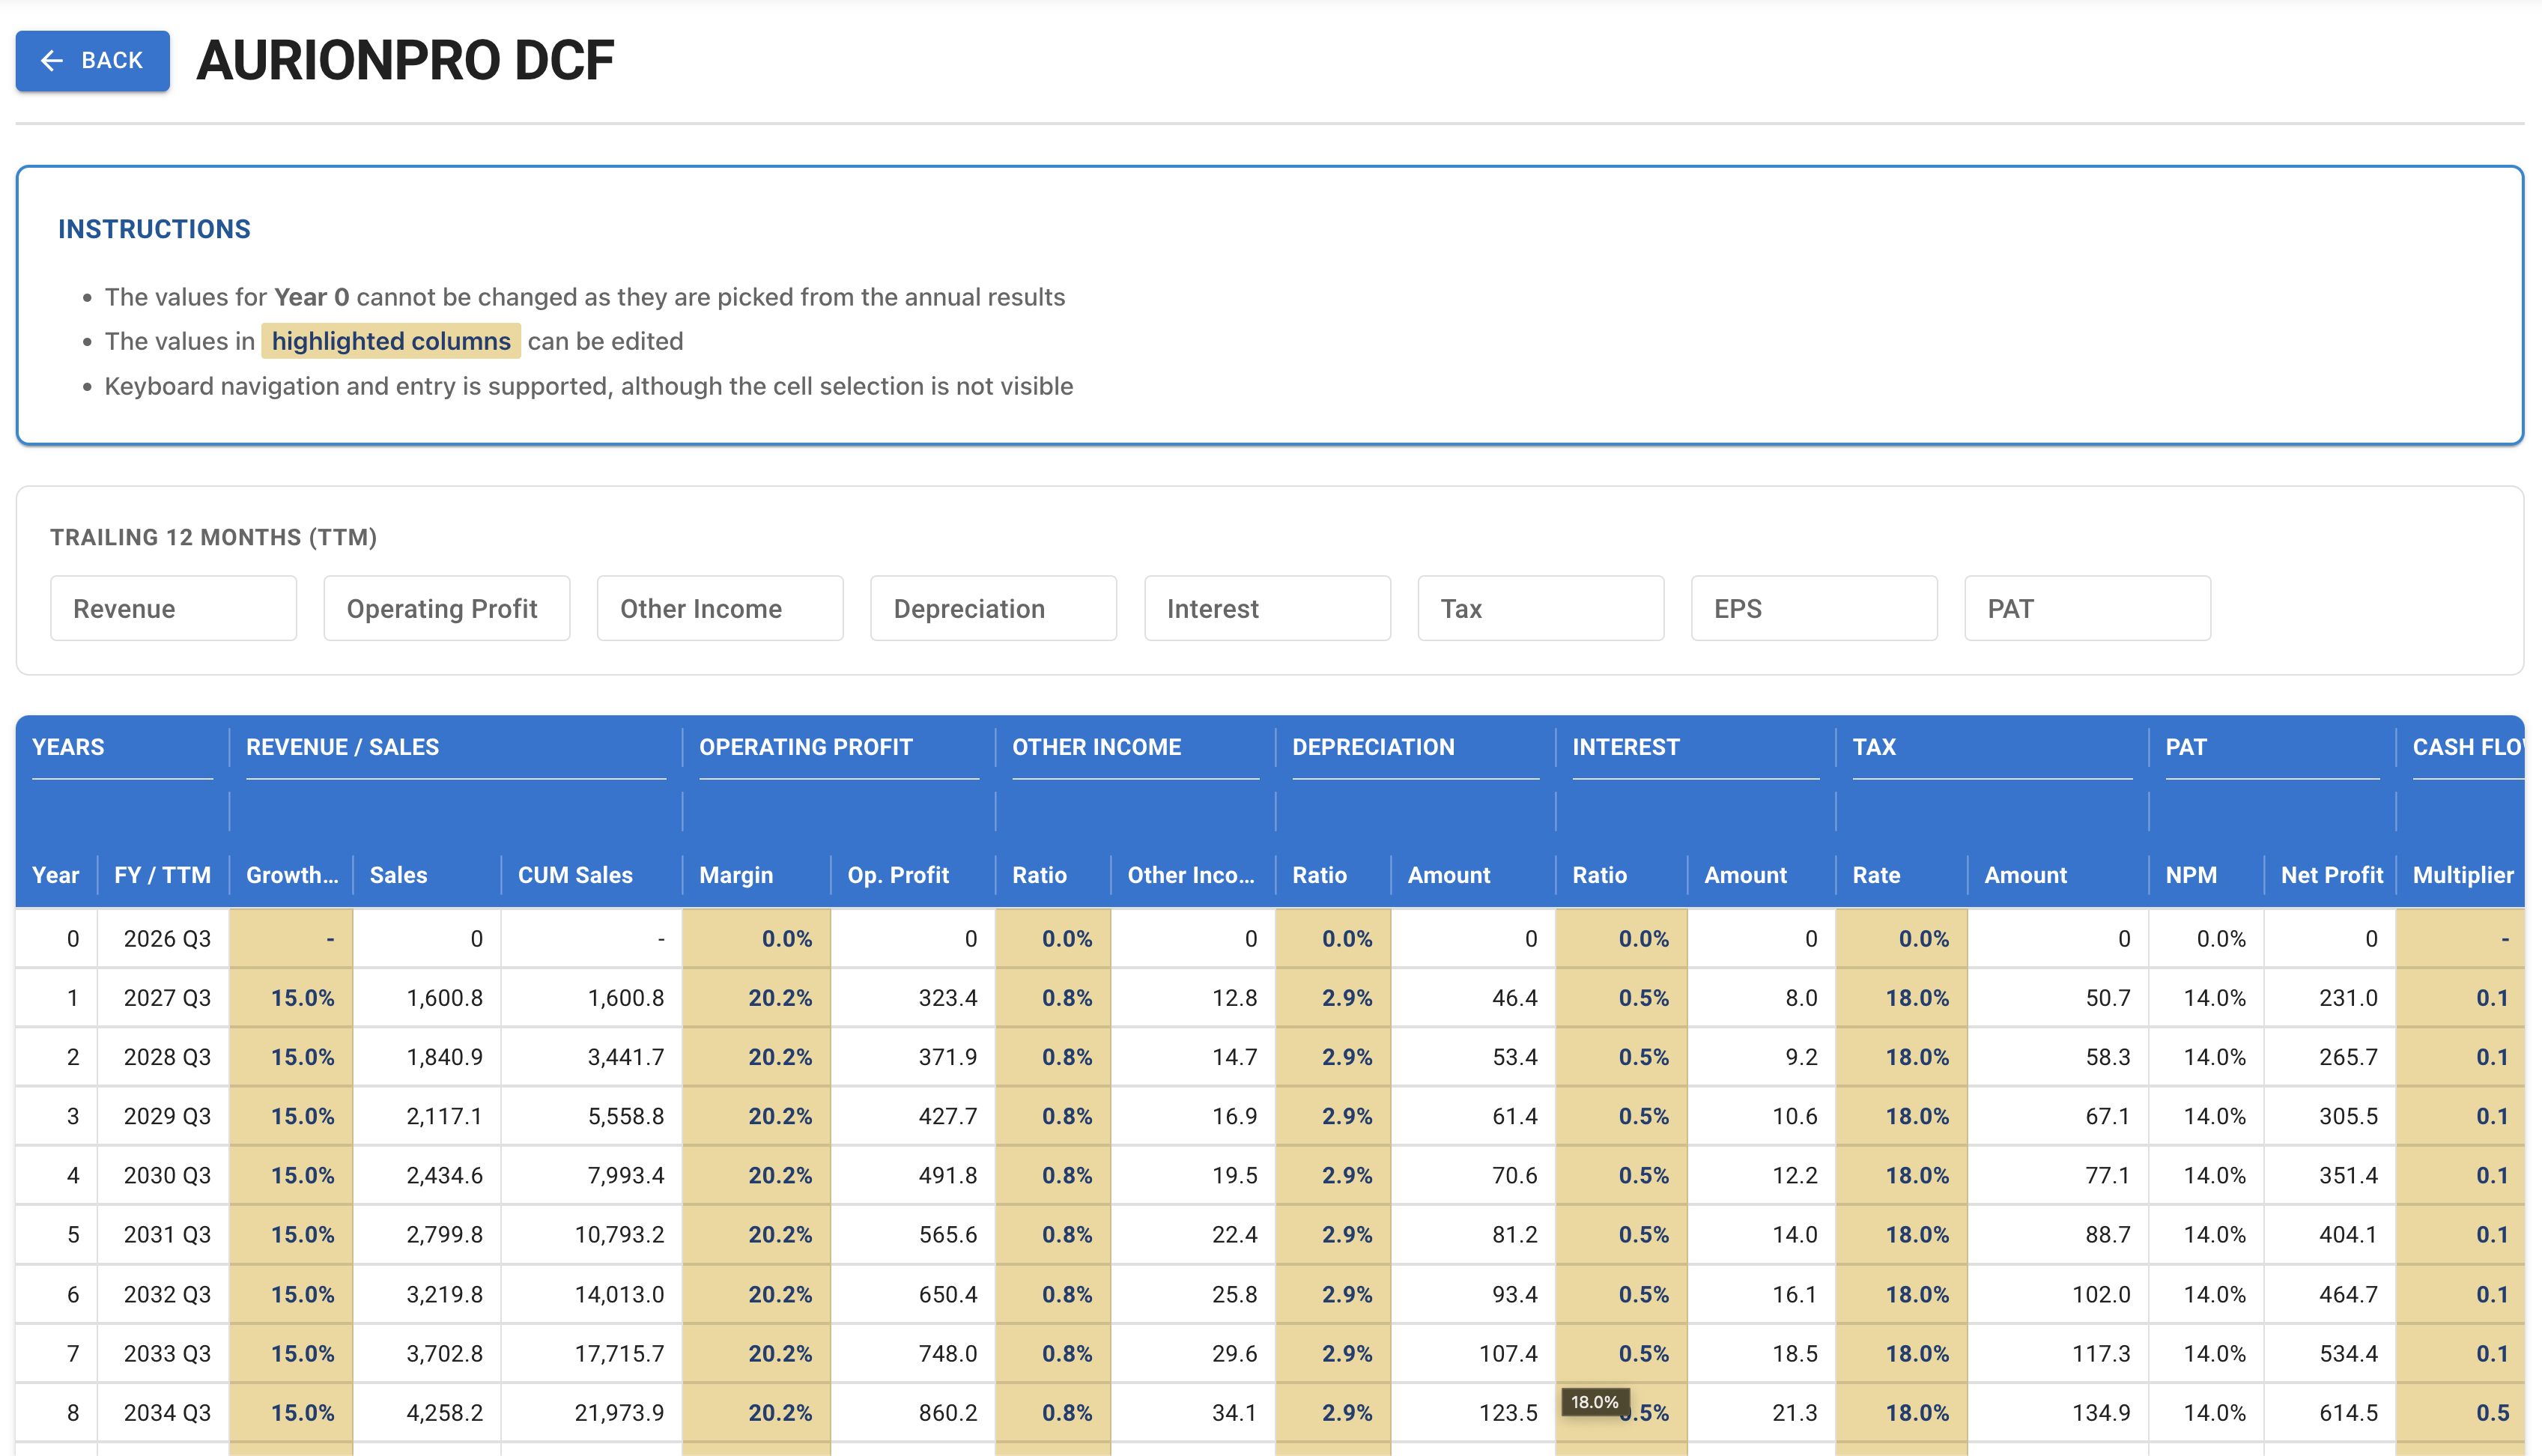Click the OPERATING PROFIT group header
Screen dimensions: 2542x1456
pyautogui.click(x=805, y=747)
